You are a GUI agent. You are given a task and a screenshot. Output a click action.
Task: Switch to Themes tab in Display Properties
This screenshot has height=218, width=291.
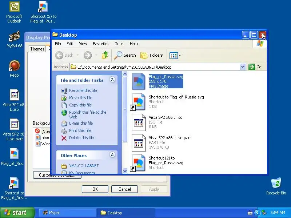(x=37, y=49)
